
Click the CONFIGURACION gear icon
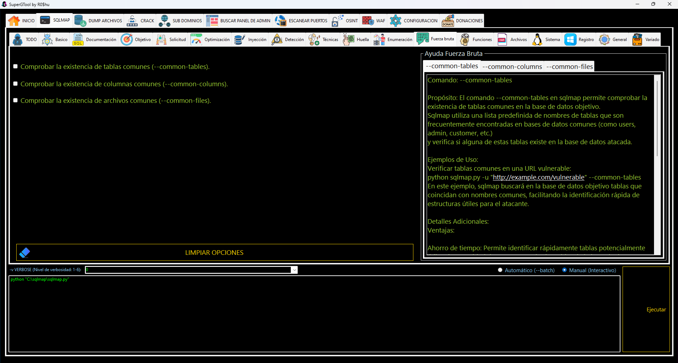[395, 21]
